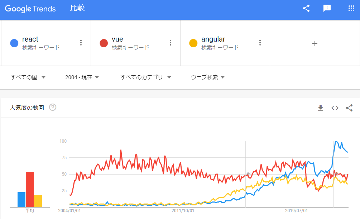Image resolution: width=360 pixels, height=219 pixels.
Task: Click the blue react color dot
Action: click(x=14, y=43)
